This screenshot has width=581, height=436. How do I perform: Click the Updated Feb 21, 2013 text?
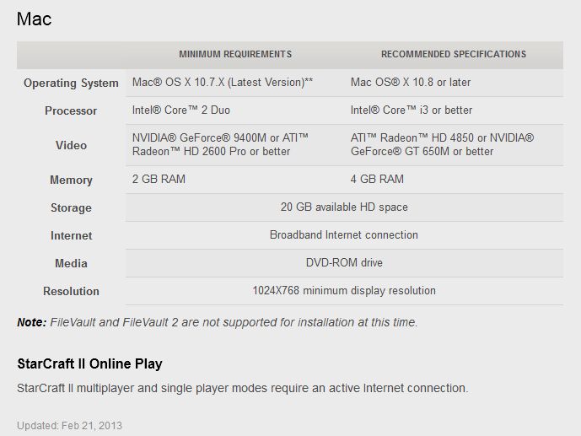69,425
